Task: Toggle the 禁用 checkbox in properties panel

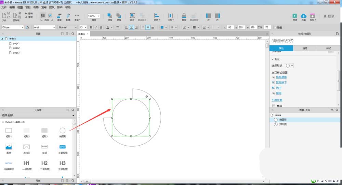Action: [274, 106]
